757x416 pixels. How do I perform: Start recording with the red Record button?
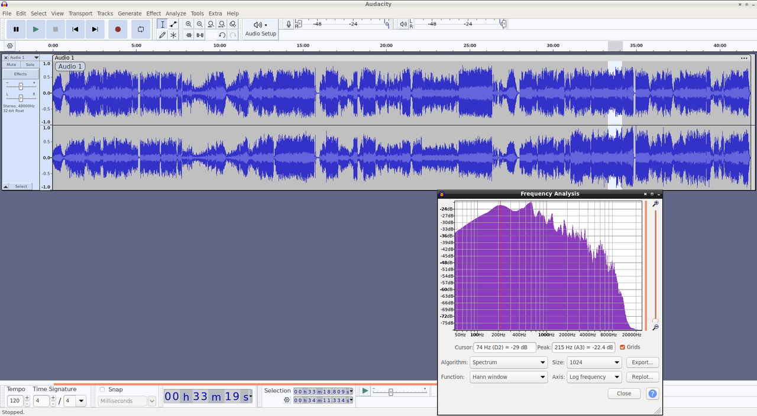click(x=118, y=29)
